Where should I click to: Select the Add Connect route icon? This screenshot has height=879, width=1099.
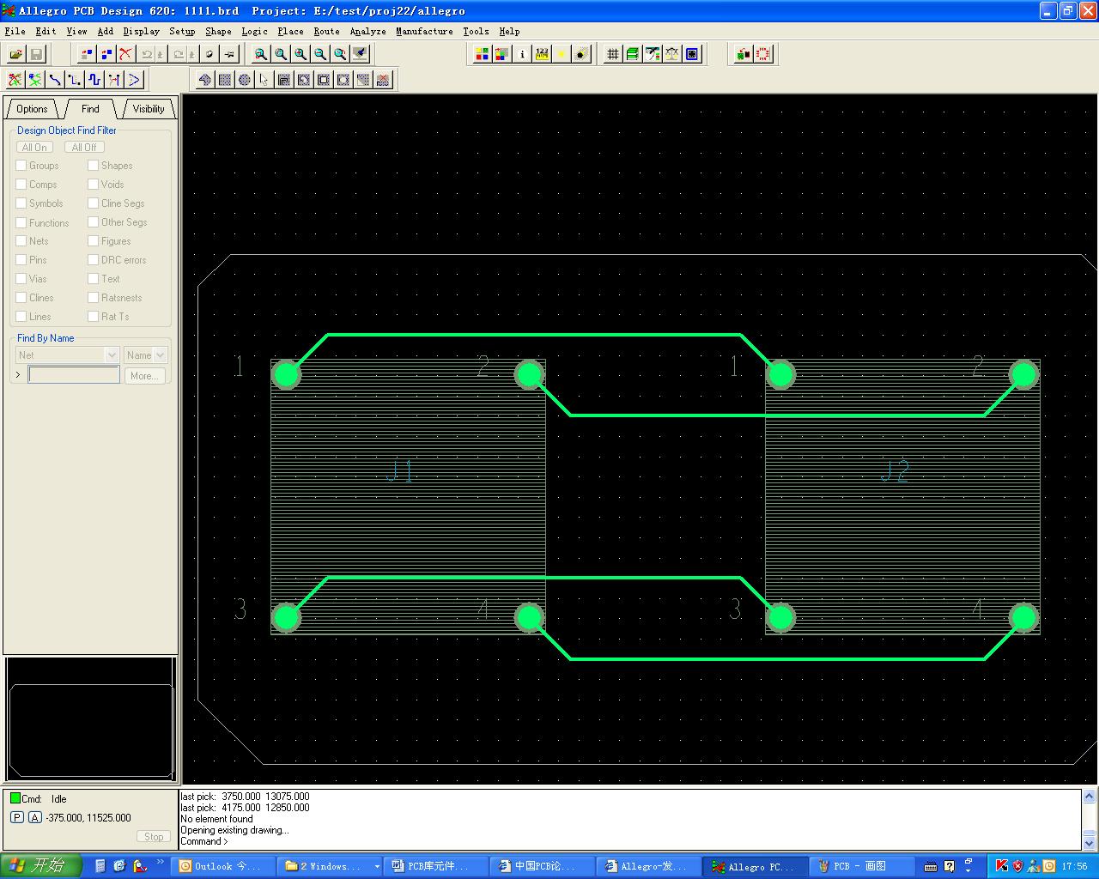[55, 80]
